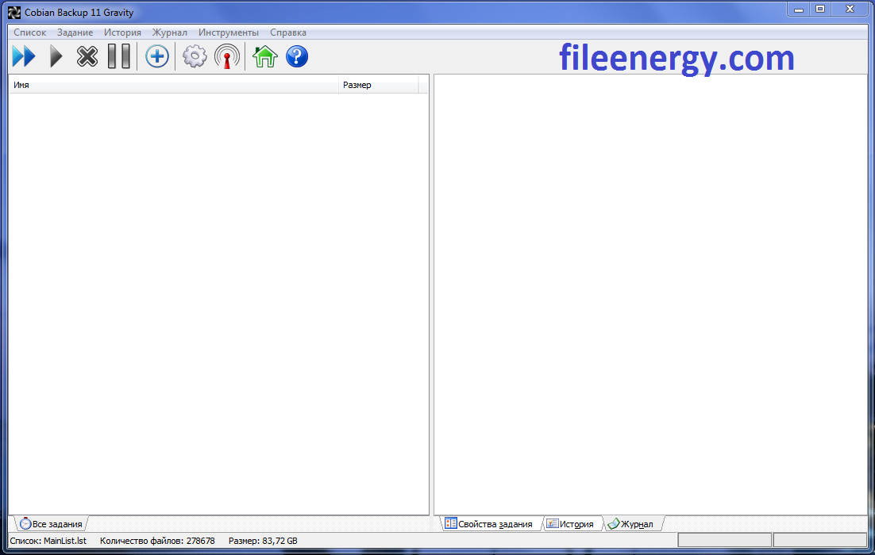
Task: Click the Количество файлов: 278678 status text
Action: pyautogui.click(x=157, y=541)
